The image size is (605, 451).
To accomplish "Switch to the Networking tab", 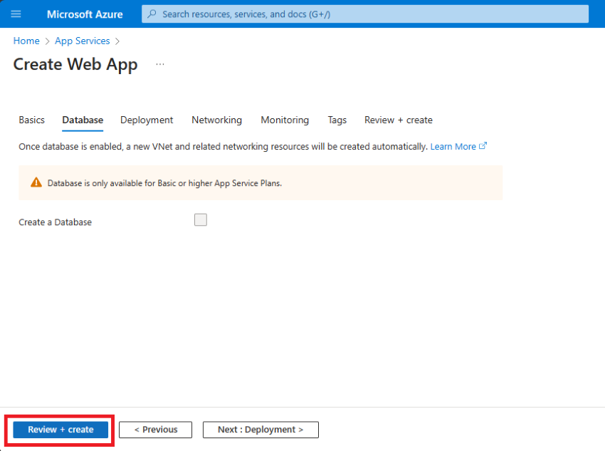I will point(216,120).
